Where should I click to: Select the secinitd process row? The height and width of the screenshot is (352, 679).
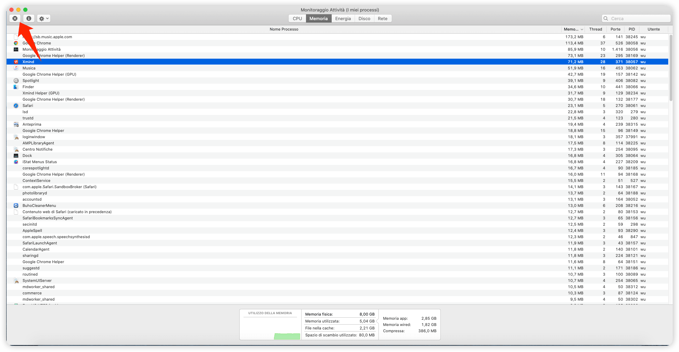[337, 224]
